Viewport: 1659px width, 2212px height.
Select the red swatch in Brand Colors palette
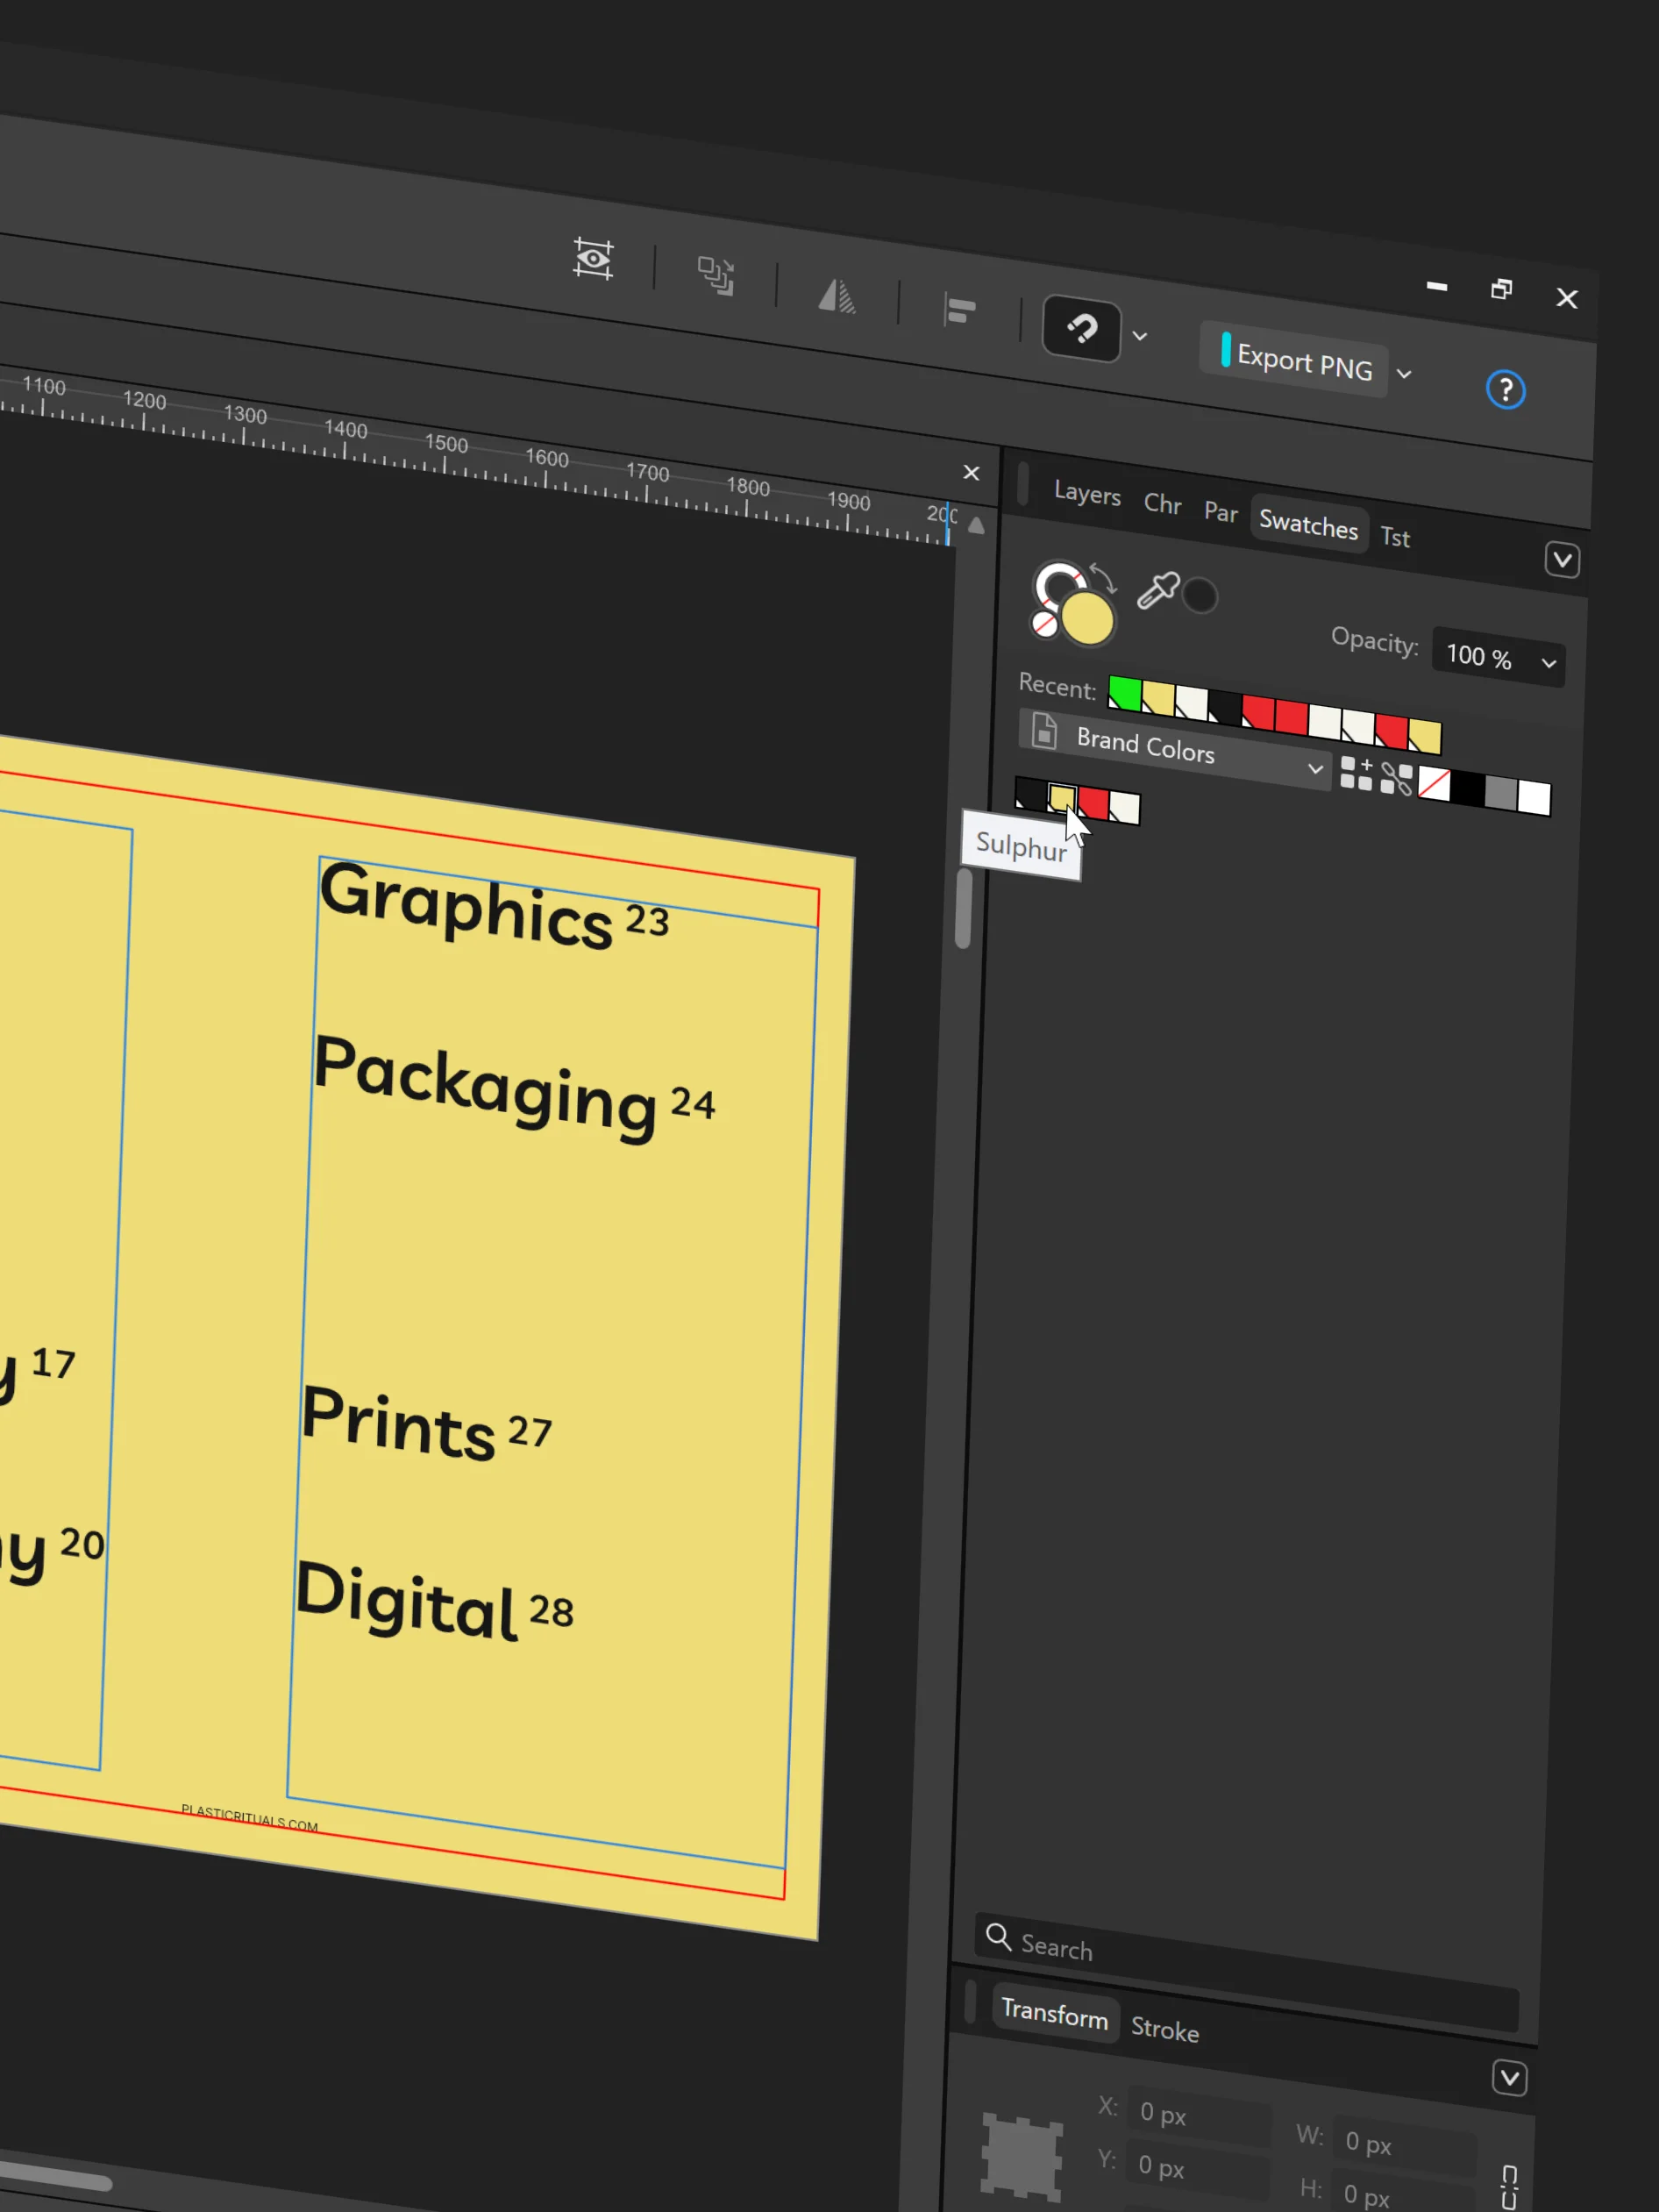(x=1094, y=802)
